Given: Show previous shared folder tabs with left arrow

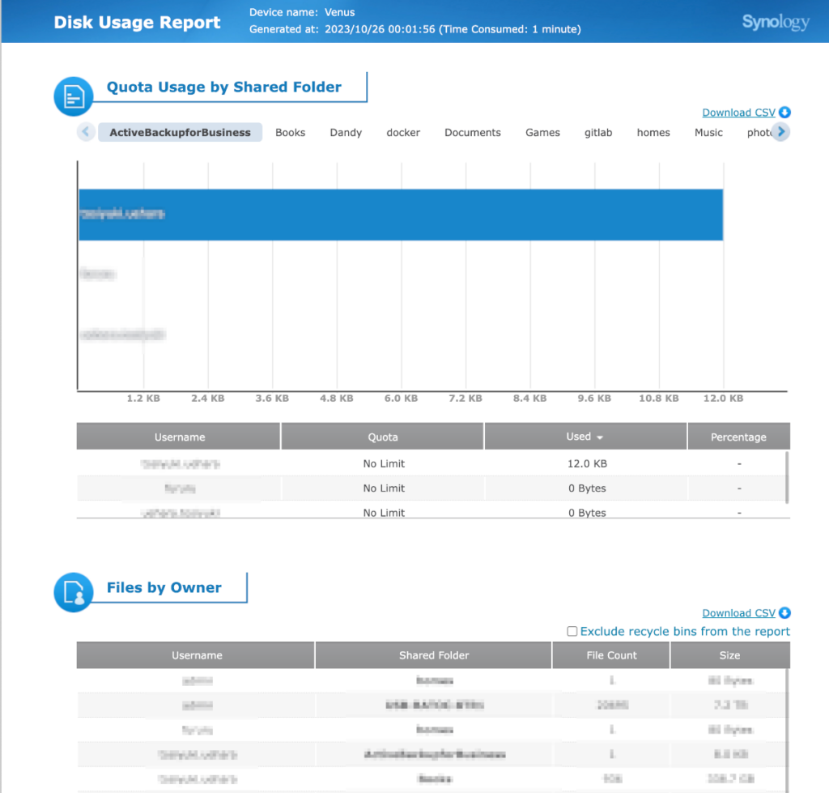Looking at the screenshot, I should pos(86,132).
